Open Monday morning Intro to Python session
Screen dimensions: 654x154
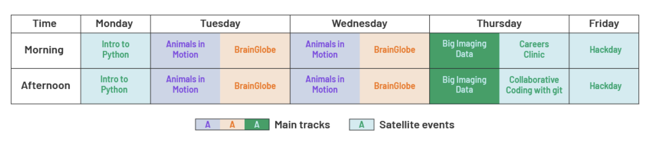tap(115, 50)
